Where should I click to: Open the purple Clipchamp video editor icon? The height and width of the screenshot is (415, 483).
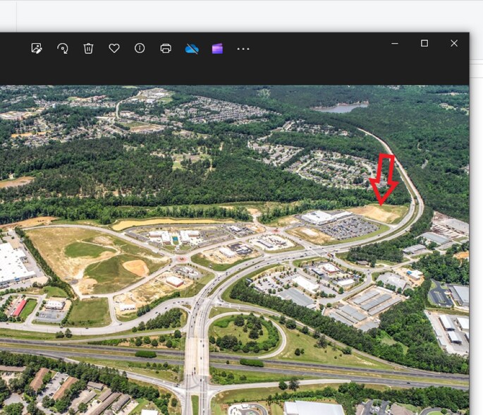(217, 48)
